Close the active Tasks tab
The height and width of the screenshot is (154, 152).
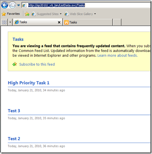click(x=59, y=22)
